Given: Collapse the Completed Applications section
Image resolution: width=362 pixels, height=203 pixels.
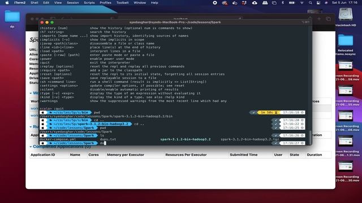Looking at the screenshot, I should (x=31, y=147).
